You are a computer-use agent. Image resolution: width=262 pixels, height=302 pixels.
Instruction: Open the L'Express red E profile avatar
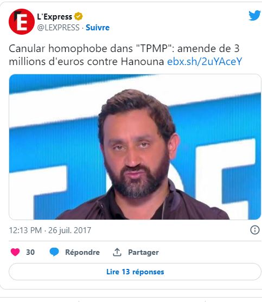coord(22,22)
